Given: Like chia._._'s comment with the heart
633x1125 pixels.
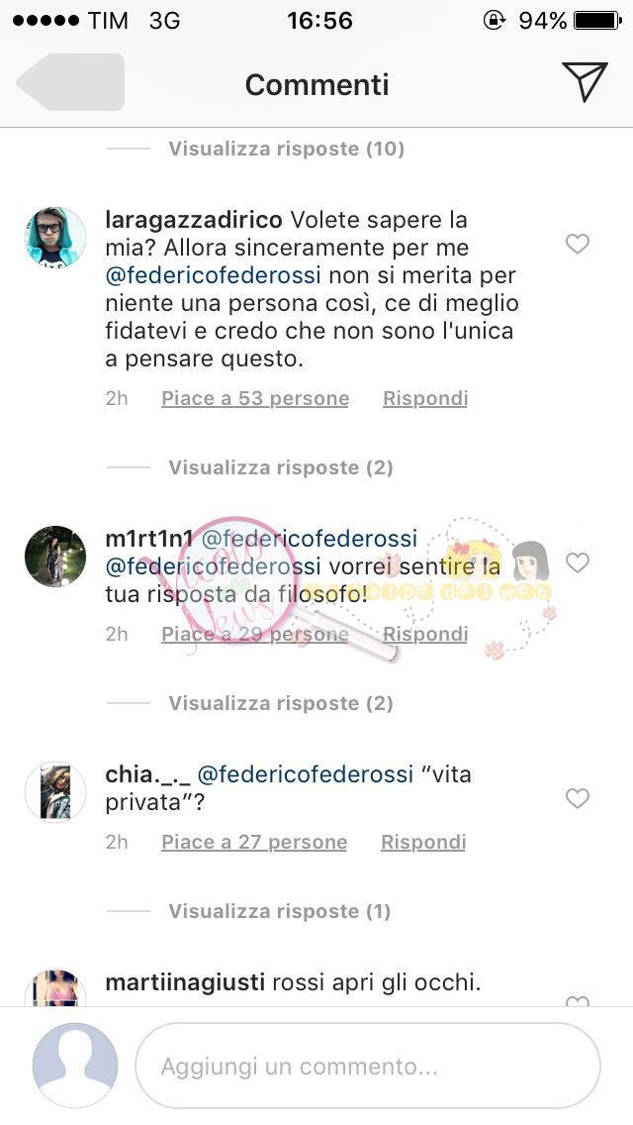Looking at the screenshot, I should click(x=577, y=798).
